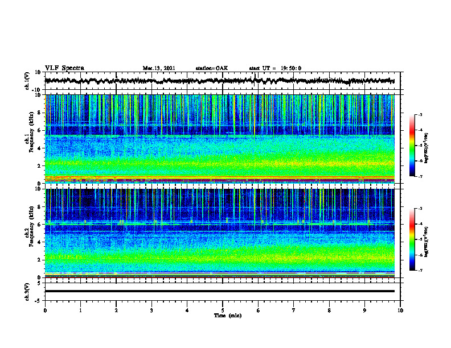The width and height of the screenshot is (451, 348).
Task: Click time axis tick label "1"
Action: [80, 310]
